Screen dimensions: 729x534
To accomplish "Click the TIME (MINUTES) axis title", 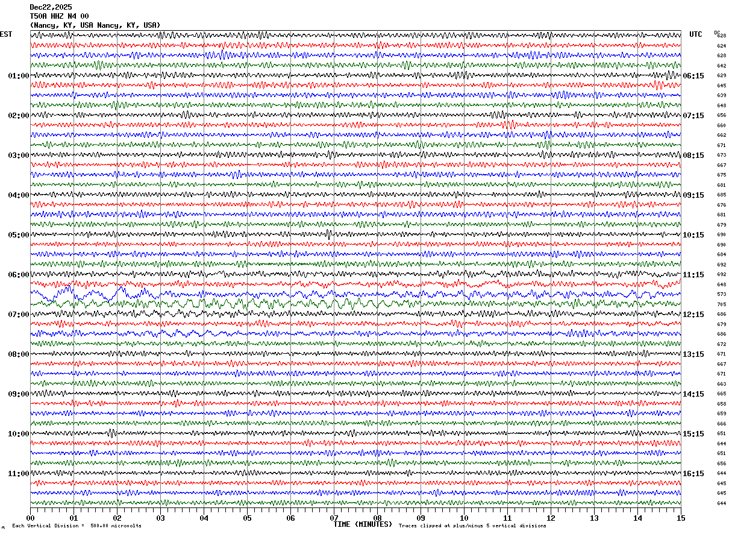I will pyautogui.click(x=363, y=524).
